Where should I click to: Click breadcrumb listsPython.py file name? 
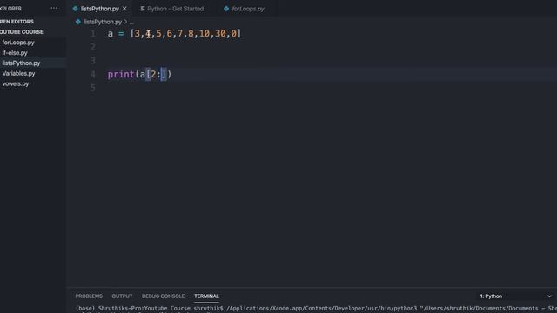103,22
